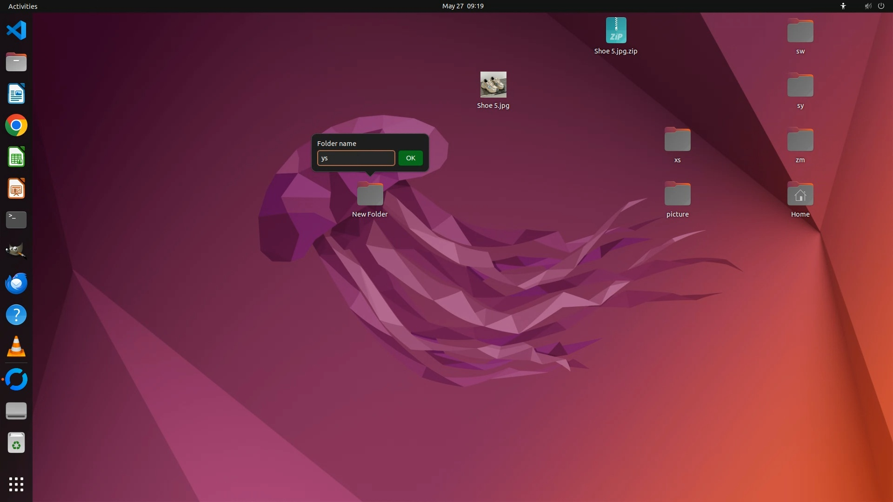Viewport: 893px width, 502px height.
Task: Launch Google Chrome browser
Action: pyautogui.click(x=16, y=125)
